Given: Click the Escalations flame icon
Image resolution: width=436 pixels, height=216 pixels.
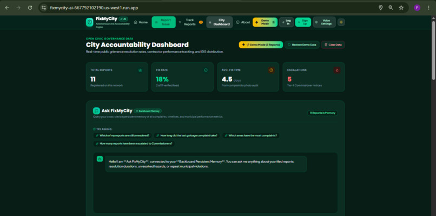Looking at the screenshot, I should coord(337,70).
